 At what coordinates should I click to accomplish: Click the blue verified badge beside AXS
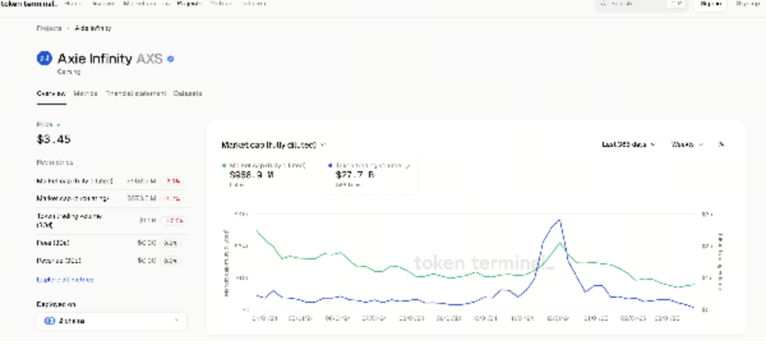point(170,59)
